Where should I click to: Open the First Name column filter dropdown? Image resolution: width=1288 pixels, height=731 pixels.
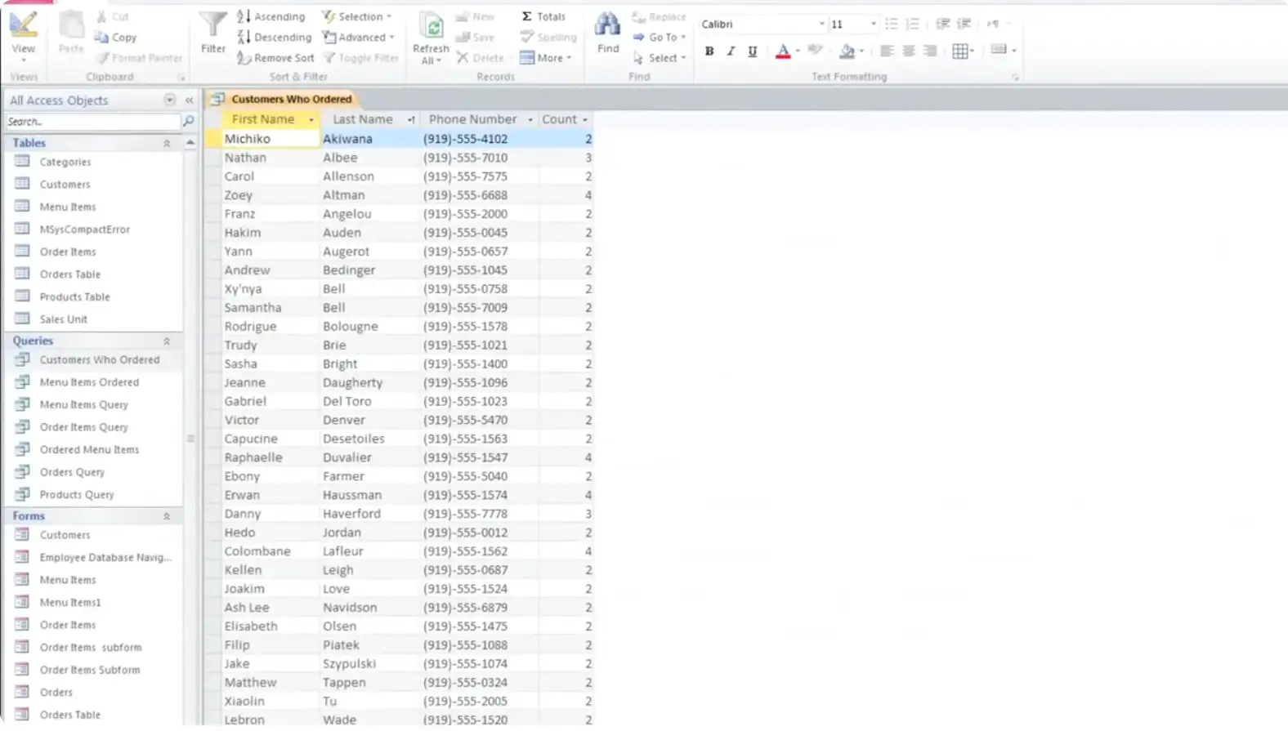click(311, 120)
